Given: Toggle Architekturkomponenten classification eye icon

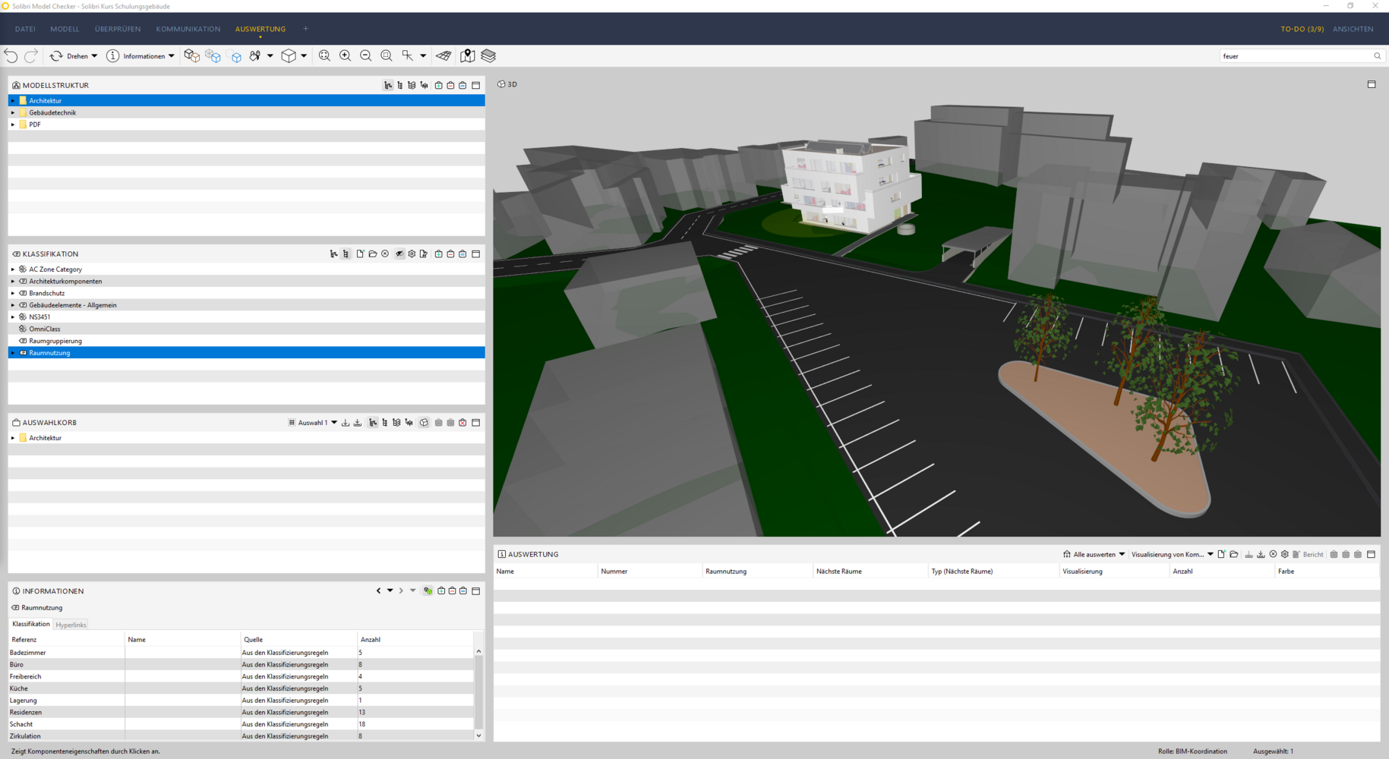Looking at the screenshot, I should (23, 281).
